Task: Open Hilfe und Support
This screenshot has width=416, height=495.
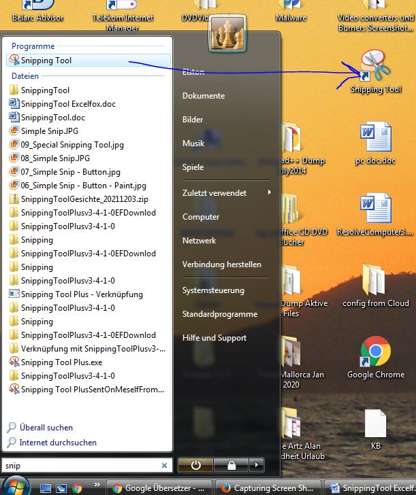Action: tap(214, 338)
